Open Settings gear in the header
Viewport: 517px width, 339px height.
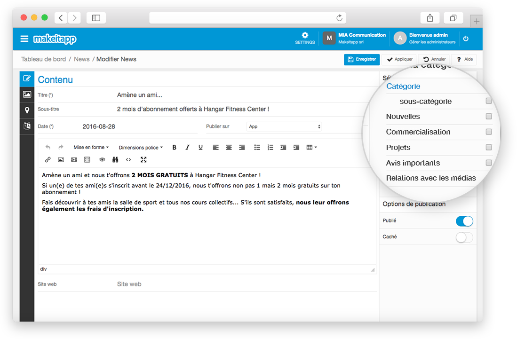coord(305,38)
